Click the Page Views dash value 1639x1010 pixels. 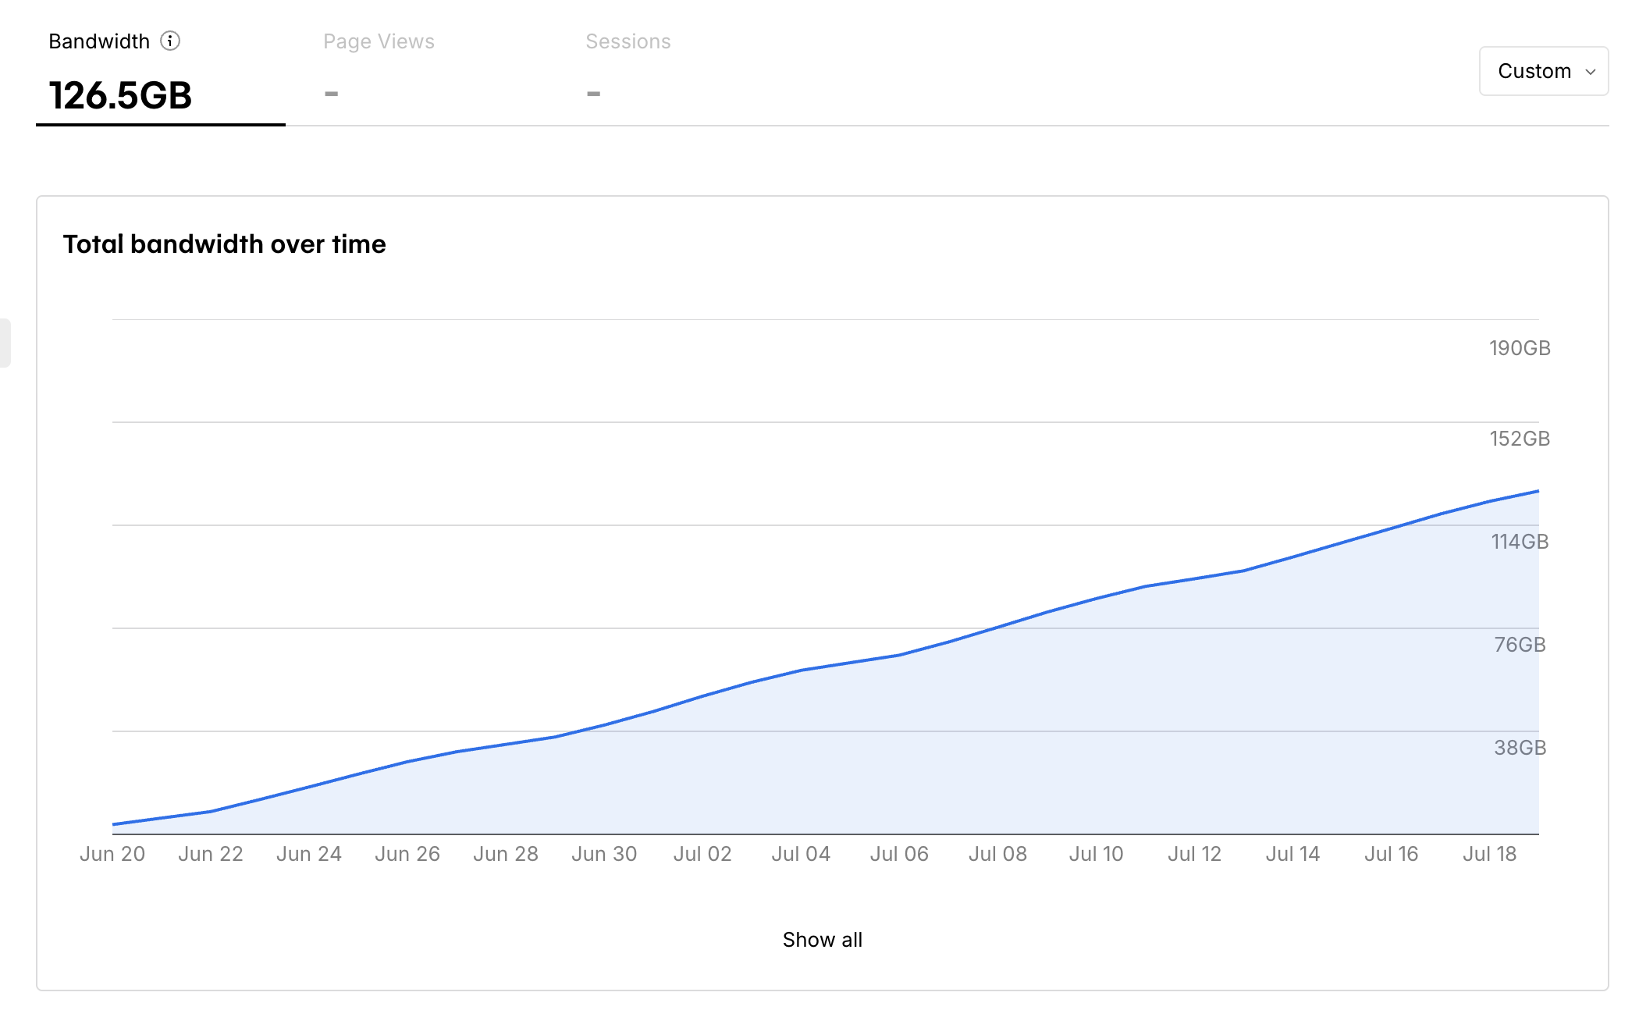(332, 94)
